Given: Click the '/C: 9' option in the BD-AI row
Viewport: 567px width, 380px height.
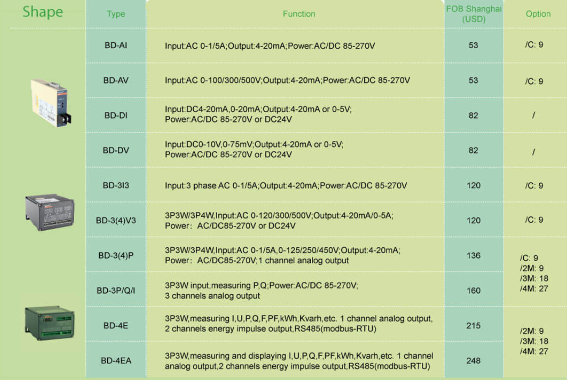Looking at the screenshot, I should pyautogui.click(x=534, y=44).
